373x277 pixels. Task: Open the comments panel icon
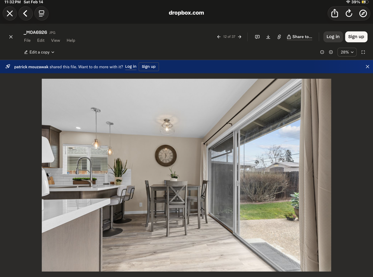[257, 37]
